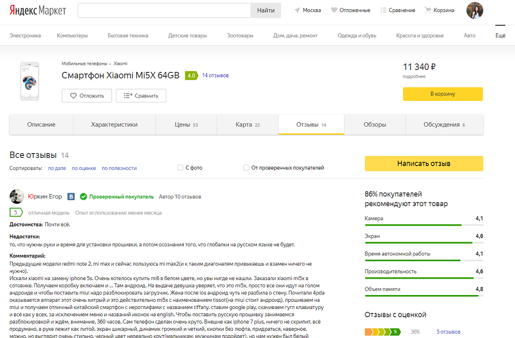The width and height of the screenshot is (515, 338).
Task: Click the В корзину button
Action: pyautogui.click(x=443, y=94)
